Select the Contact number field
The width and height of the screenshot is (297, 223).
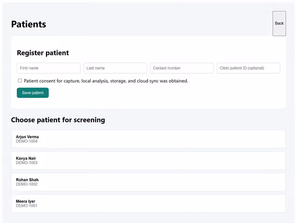[x=182, y=68]
